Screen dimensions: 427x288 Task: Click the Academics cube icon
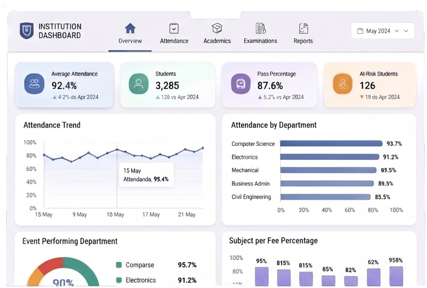(217, 28)
